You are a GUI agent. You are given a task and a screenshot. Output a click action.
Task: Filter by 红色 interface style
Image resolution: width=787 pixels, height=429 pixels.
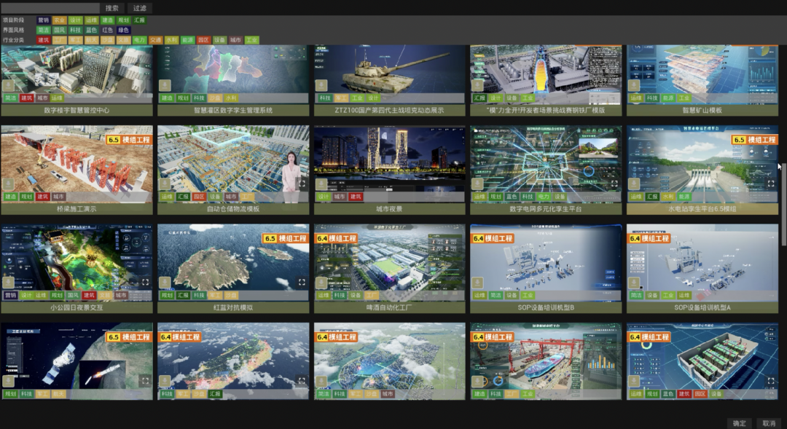coord(107,30)
